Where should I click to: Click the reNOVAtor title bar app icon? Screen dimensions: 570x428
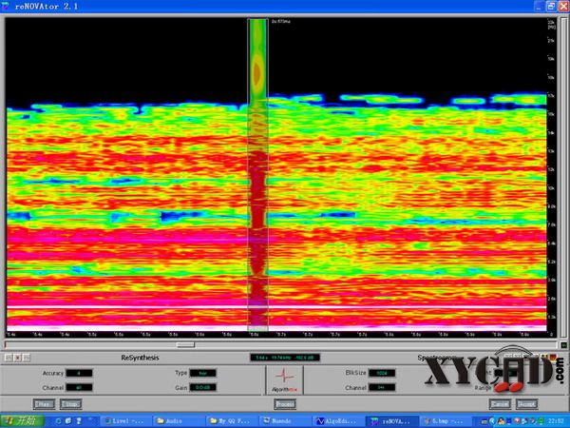pos(6,6)
